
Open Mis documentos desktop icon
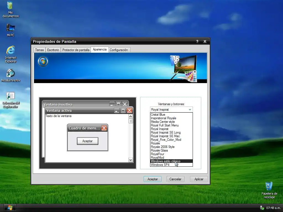pyautogui.click(x=11, y=9)
